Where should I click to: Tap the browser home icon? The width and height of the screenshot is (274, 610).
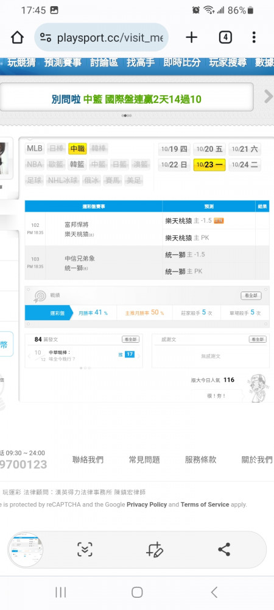click(x=17, y=38)
